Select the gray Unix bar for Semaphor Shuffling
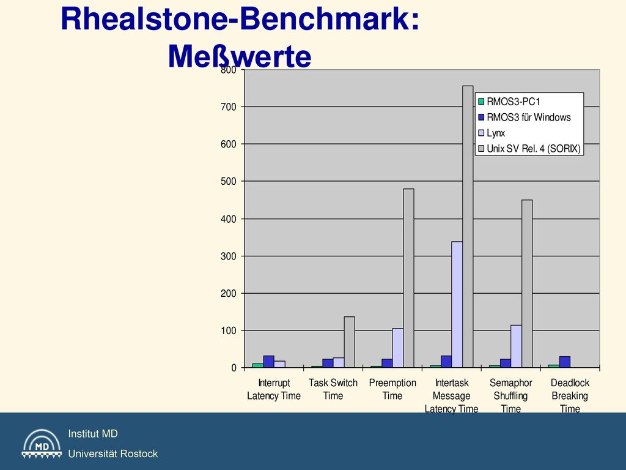This screenshot has width=626, height=470. click(527, 284)
